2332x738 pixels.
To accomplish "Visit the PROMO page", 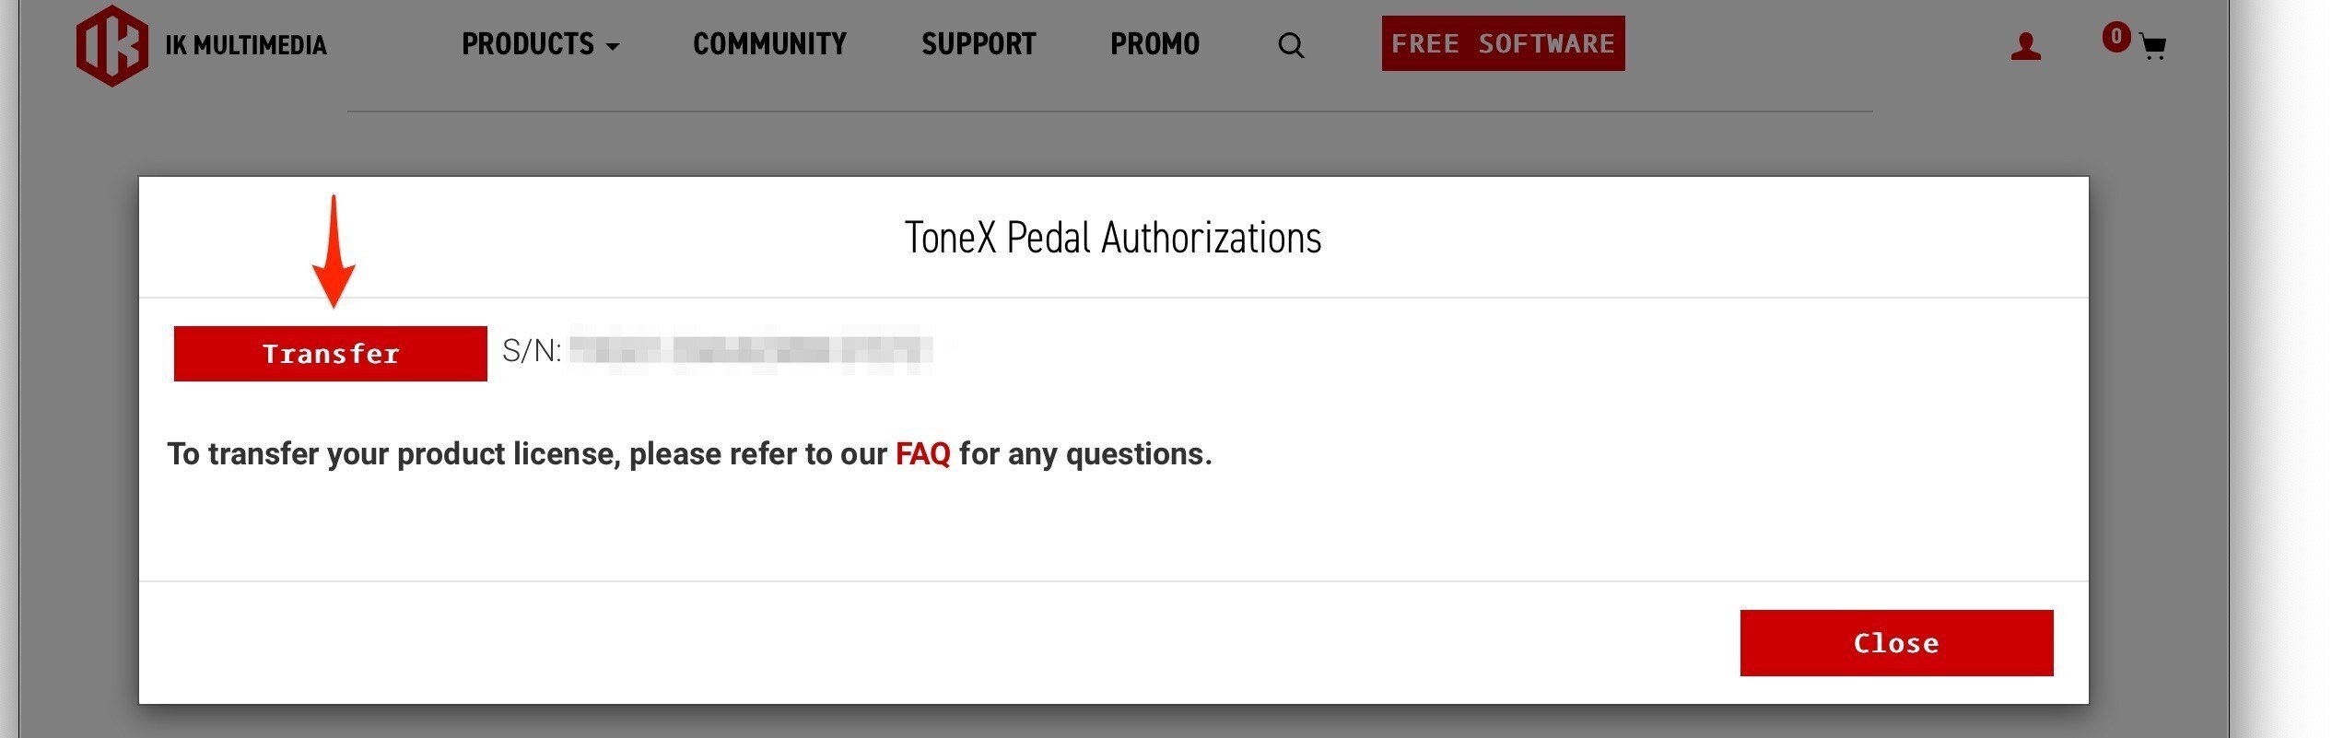I will click(1154, 44).
